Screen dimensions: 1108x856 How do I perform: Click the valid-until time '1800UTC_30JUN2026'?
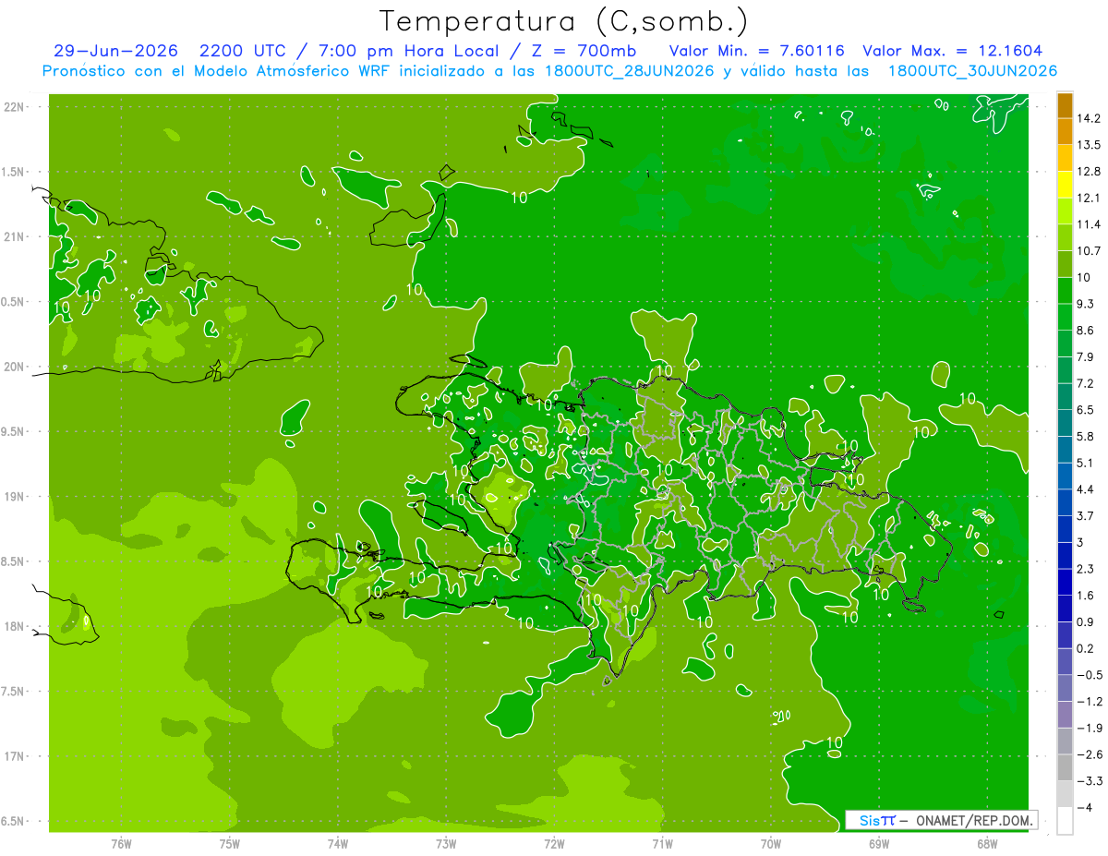pyautogui.click(x=972, y=70)
